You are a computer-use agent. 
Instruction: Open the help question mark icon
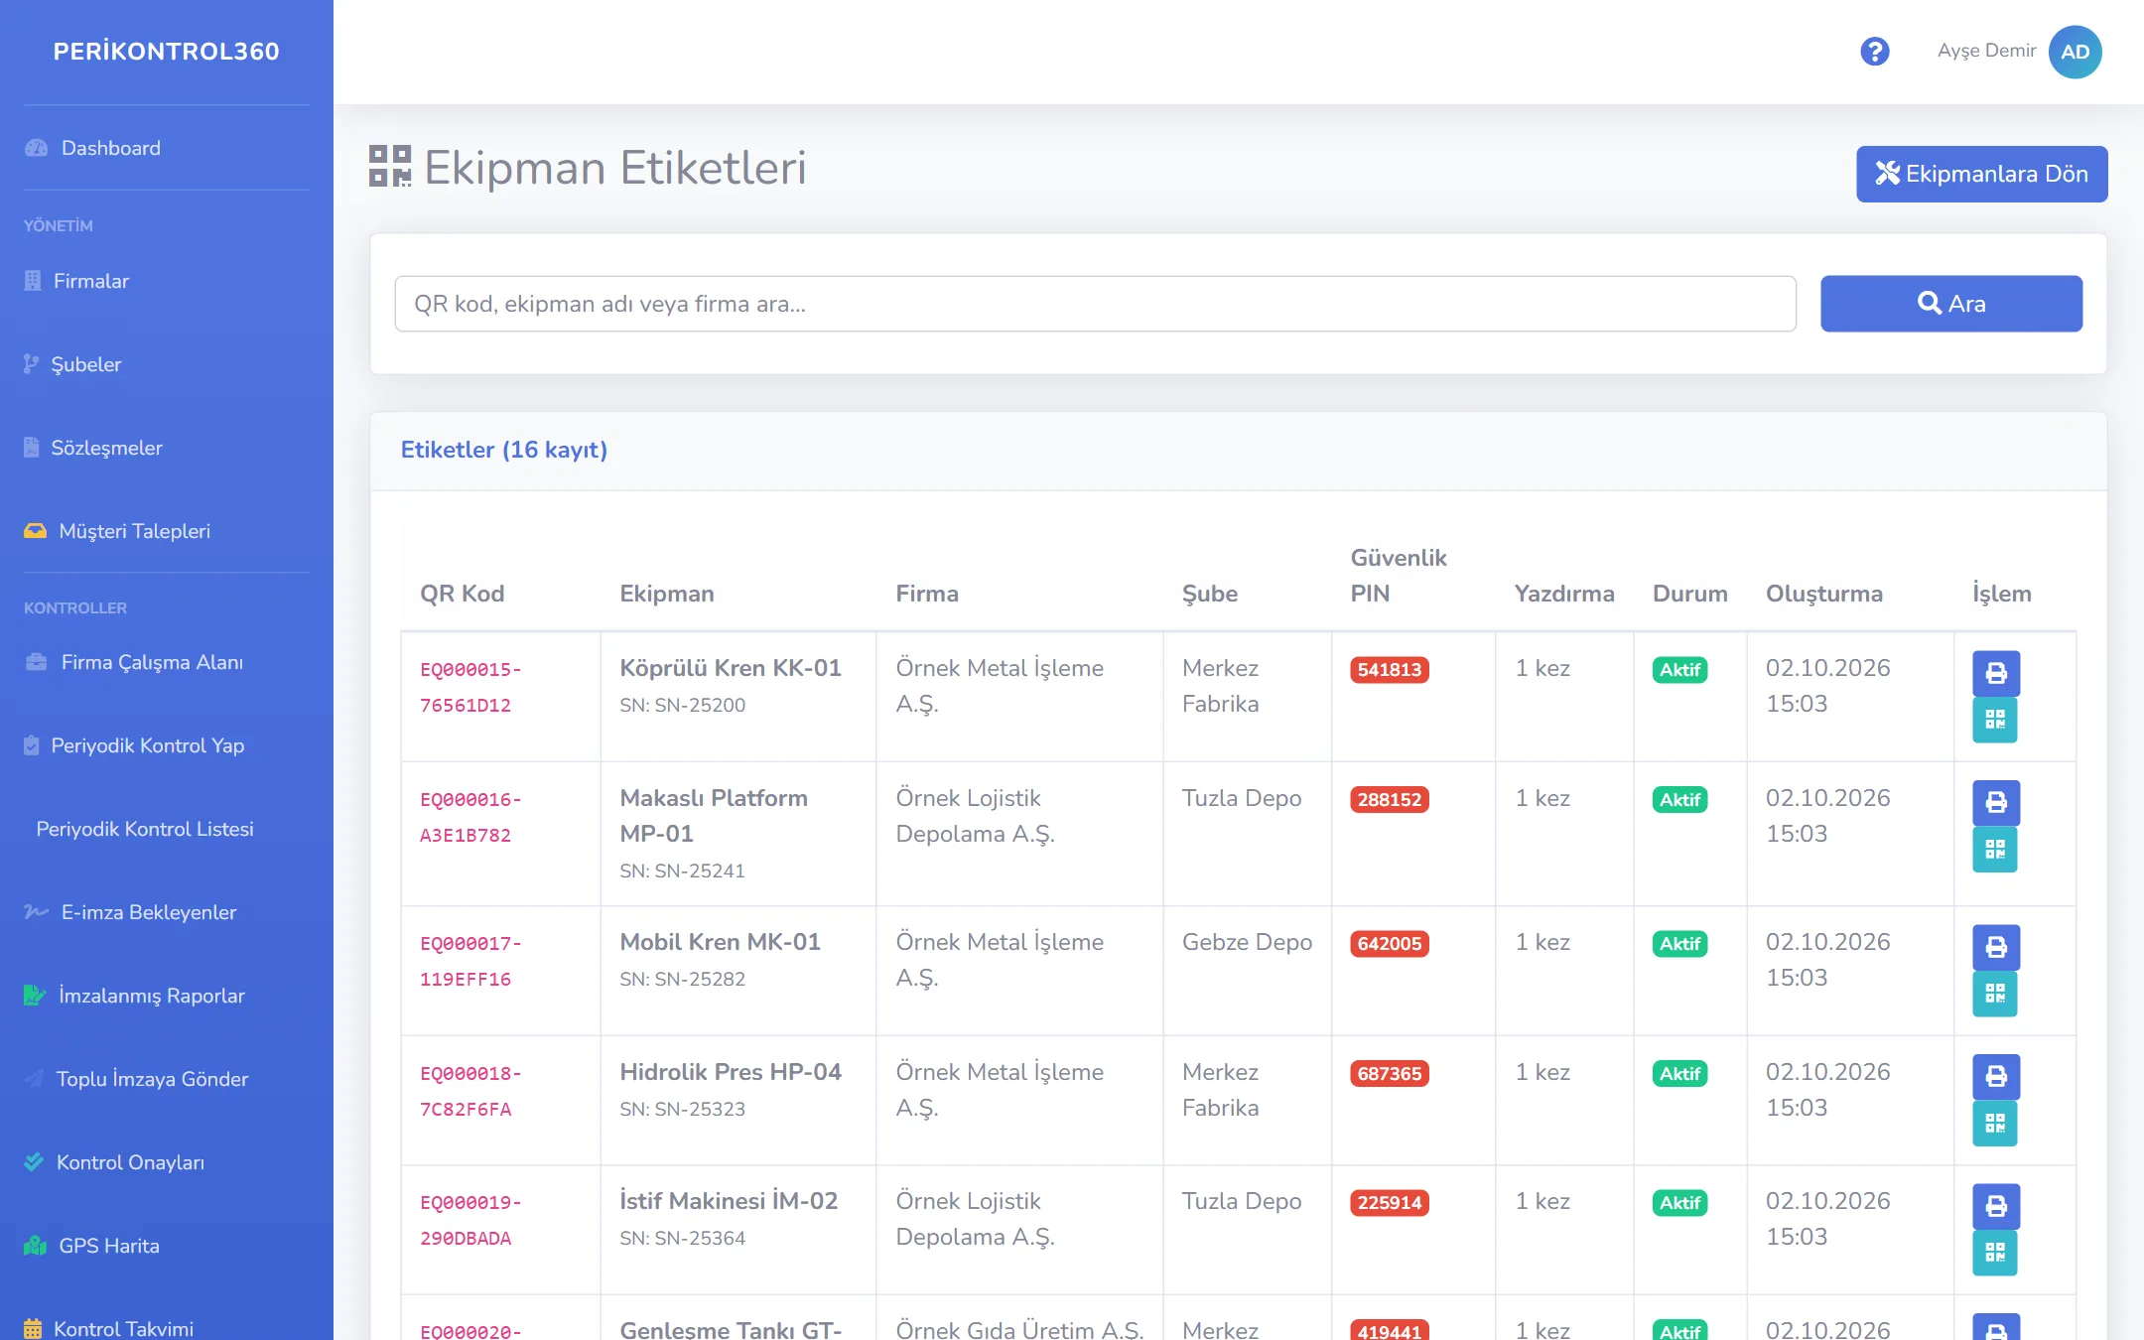pos(1874,52)
